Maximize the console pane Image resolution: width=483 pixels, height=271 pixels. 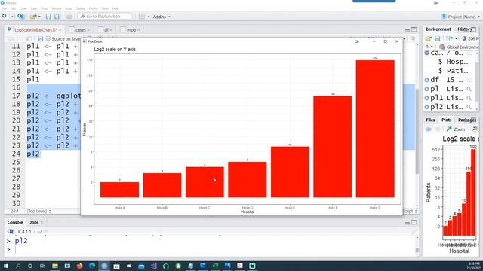point(414,222)
